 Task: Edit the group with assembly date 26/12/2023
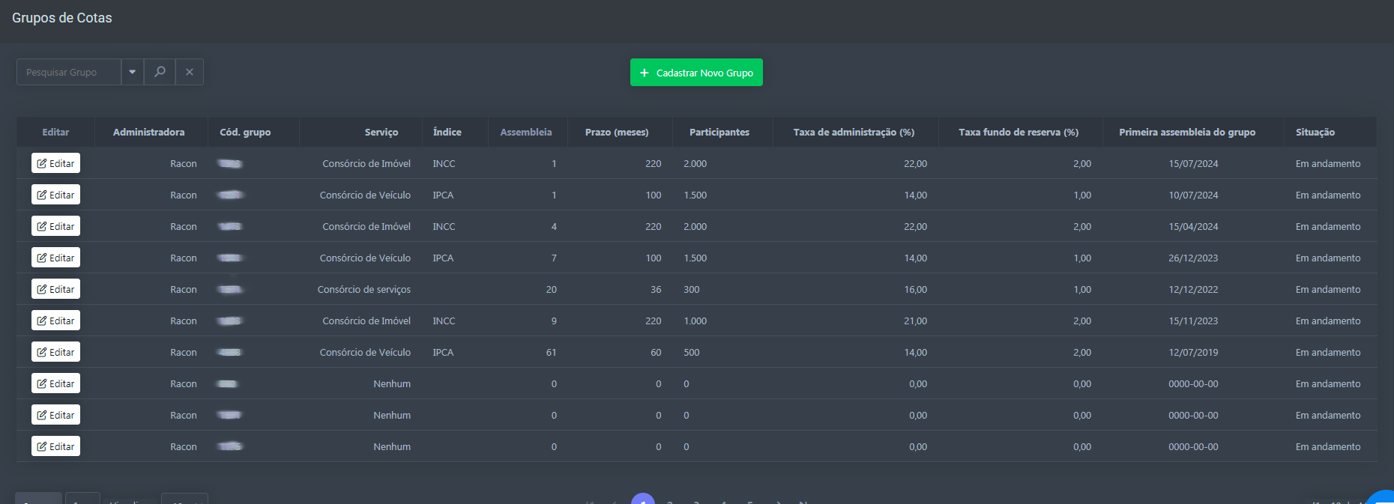click(x=56, y=258)
